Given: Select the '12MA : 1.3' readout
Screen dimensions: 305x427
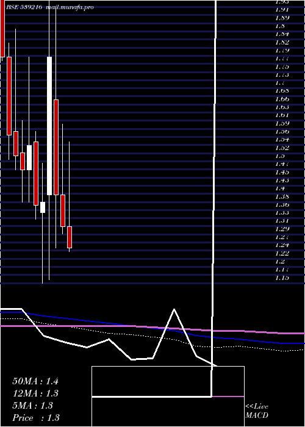Looking at the screenshot, I should [x=35, y=393].
